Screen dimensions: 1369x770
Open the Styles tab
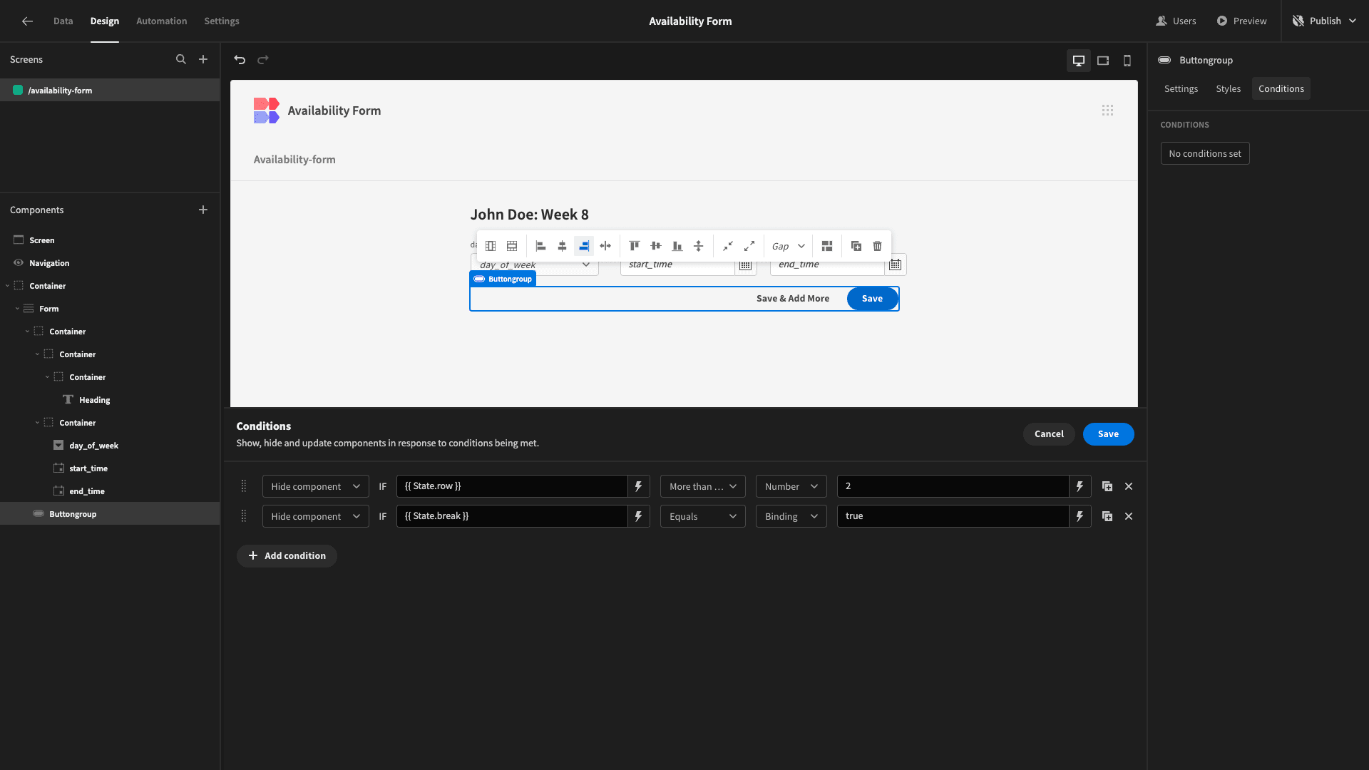(x=1229, y=89)
